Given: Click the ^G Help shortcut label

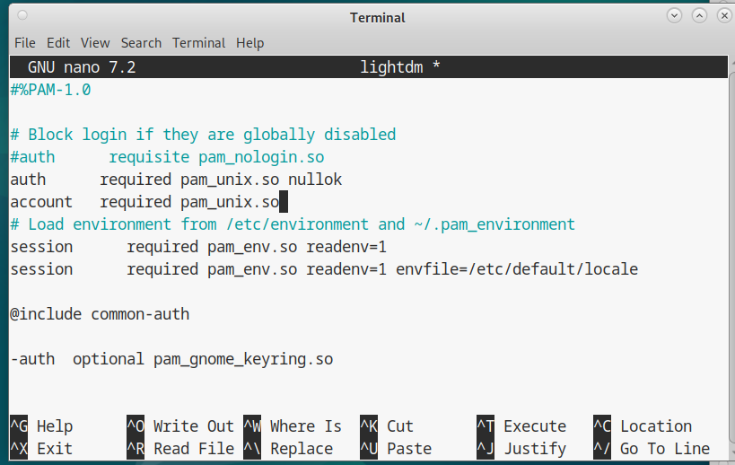Looking at the screenshot, I should (x=41, y=426).
